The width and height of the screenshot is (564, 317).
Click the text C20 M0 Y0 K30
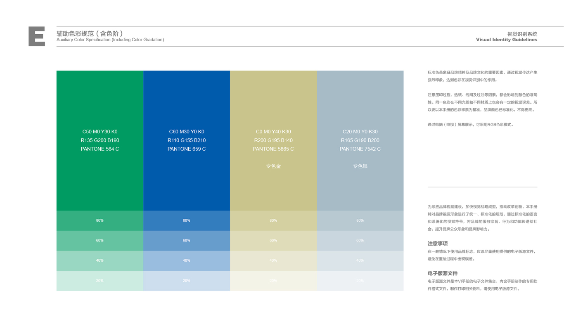[360, 132]
